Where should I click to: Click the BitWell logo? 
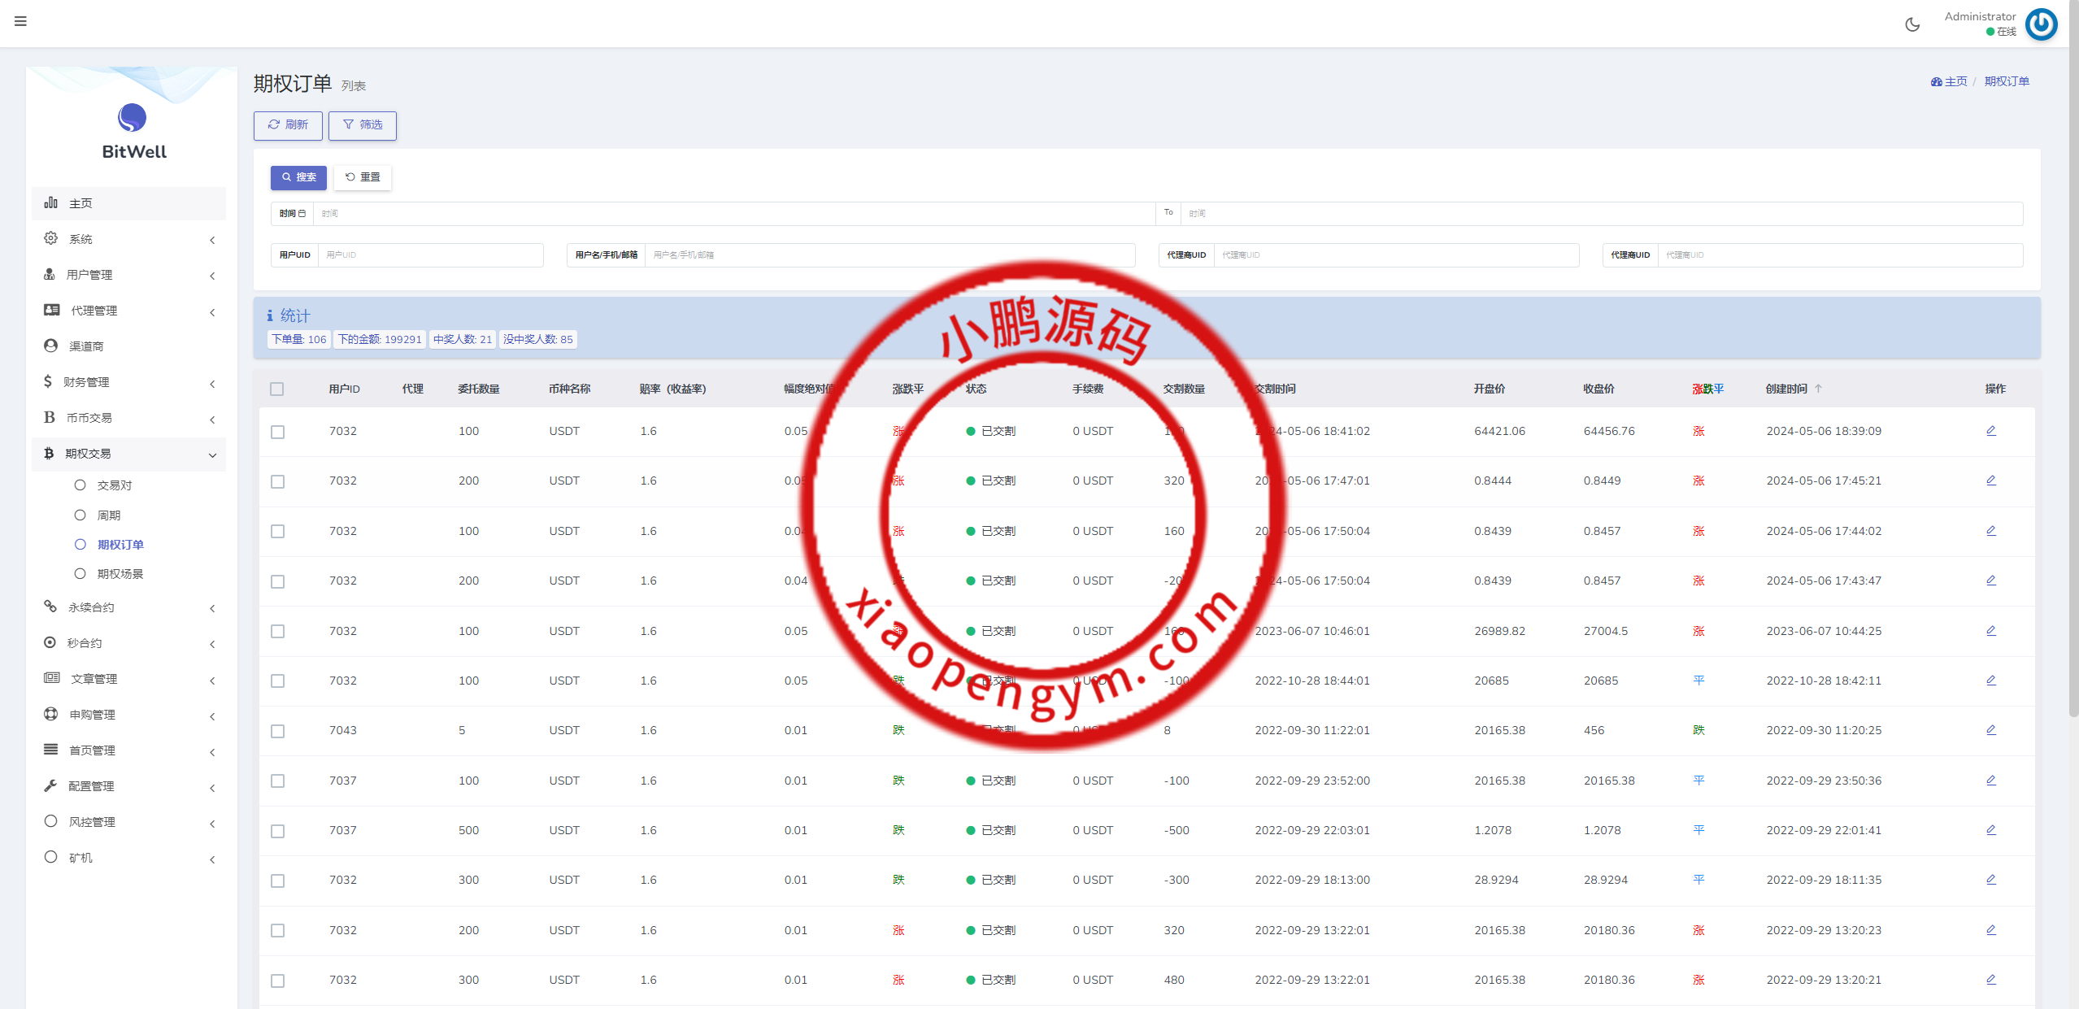pyautogui.click(x=133, y=119)
